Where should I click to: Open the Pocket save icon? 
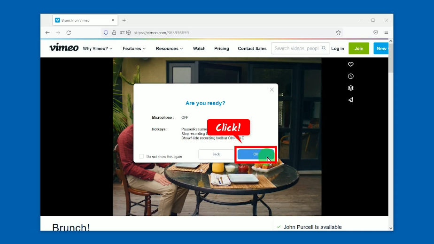click(376, 33)
